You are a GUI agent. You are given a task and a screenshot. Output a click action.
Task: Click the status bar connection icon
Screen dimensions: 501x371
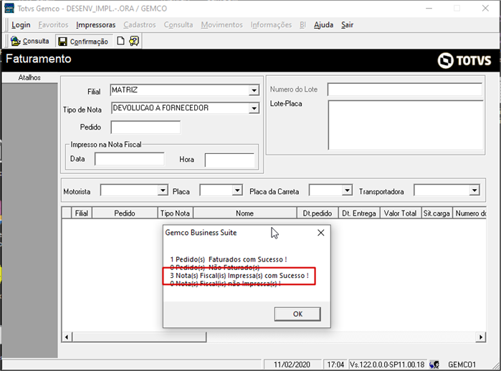click(434, 365)
